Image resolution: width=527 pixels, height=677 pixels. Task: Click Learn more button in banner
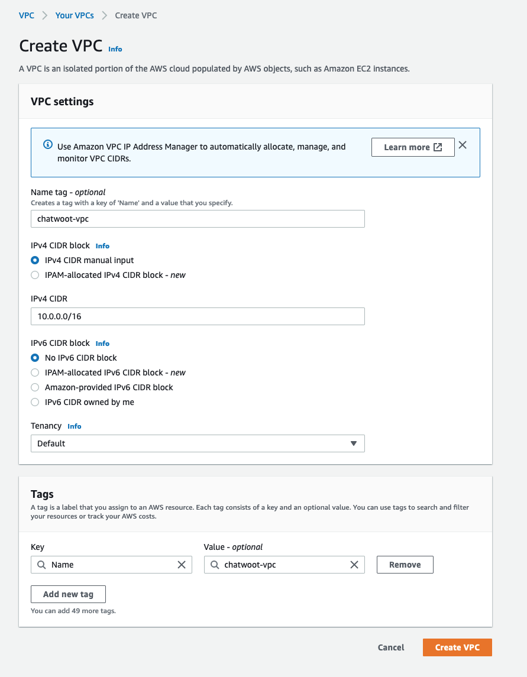pyautogui.click(x=412, y=147)
